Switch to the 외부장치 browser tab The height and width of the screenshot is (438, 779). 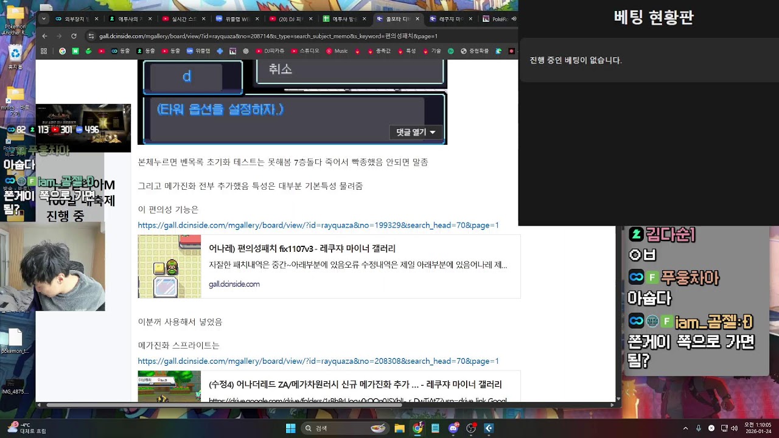pyautogui.click(x=76, y=19)
